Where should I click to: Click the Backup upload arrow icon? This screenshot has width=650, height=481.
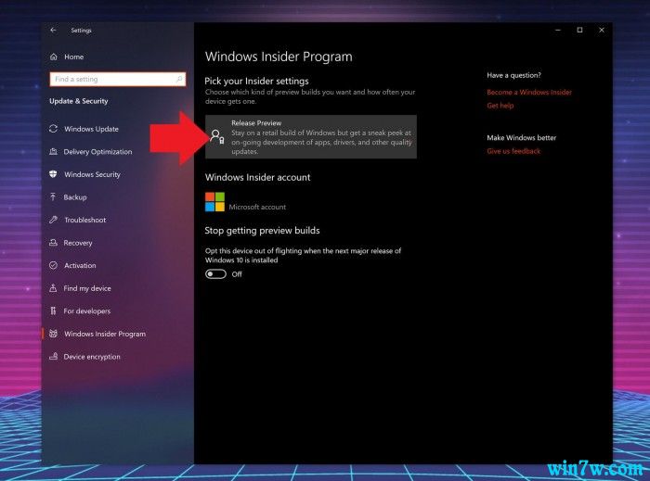click(x=53, y=196)
